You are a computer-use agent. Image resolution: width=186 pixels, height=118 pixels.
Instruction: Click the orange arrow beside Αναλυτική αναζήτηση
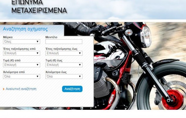(4, 89)
